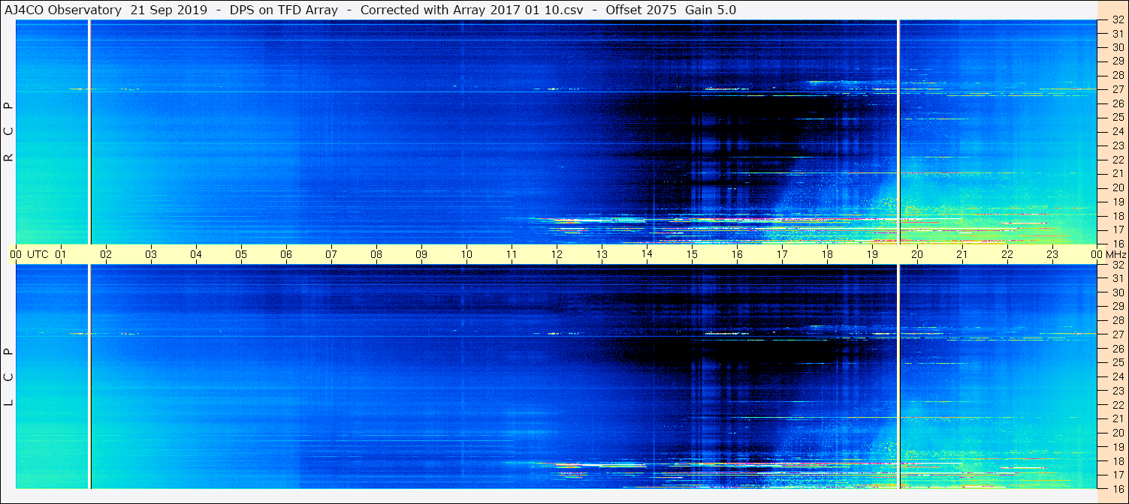1129x504 pixels.
Task: Select hour '03' on the time axis
Action: pyautogui.click(x=151, y=254)
